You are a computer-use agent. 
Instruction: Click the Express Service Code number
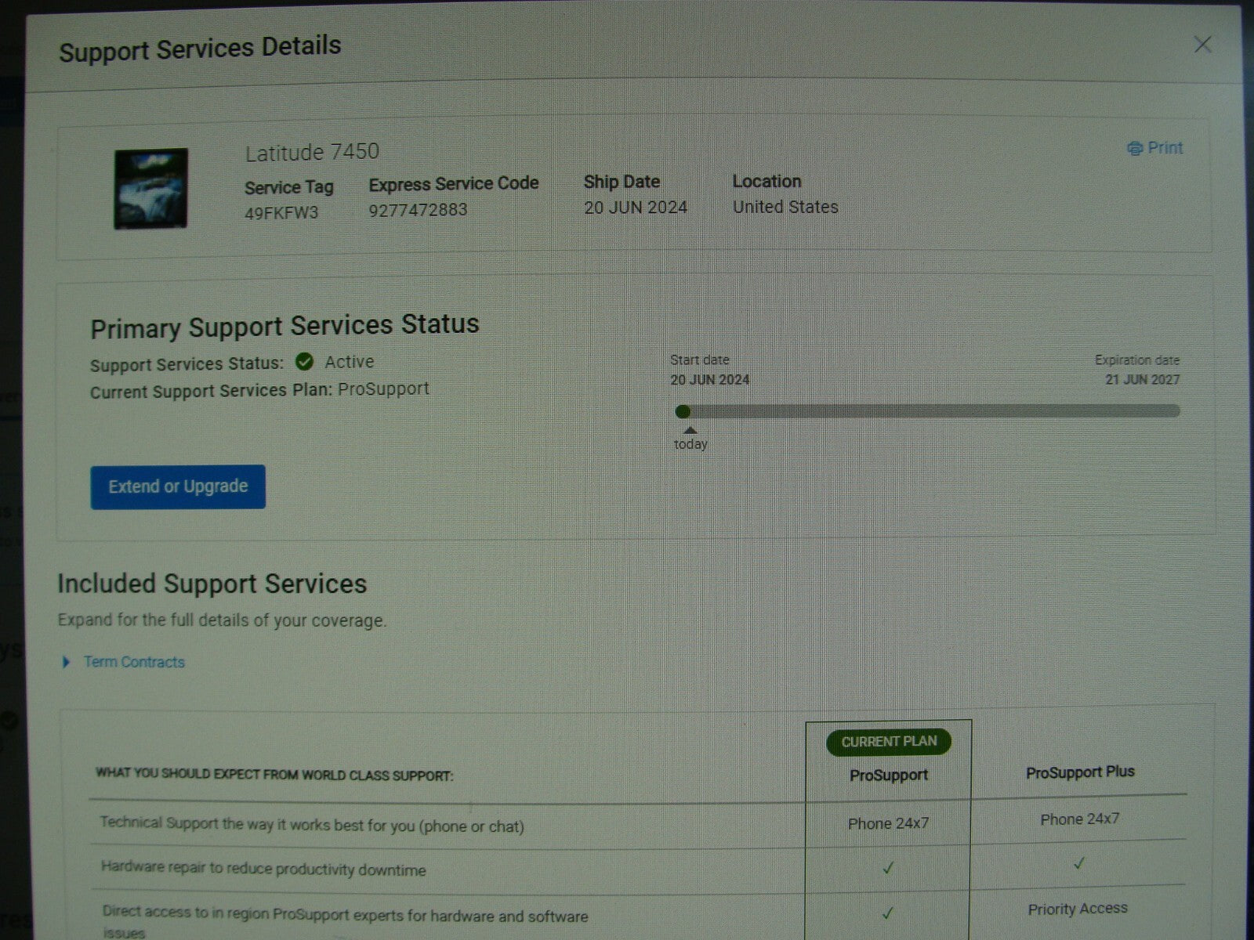[x=418, y=210]
